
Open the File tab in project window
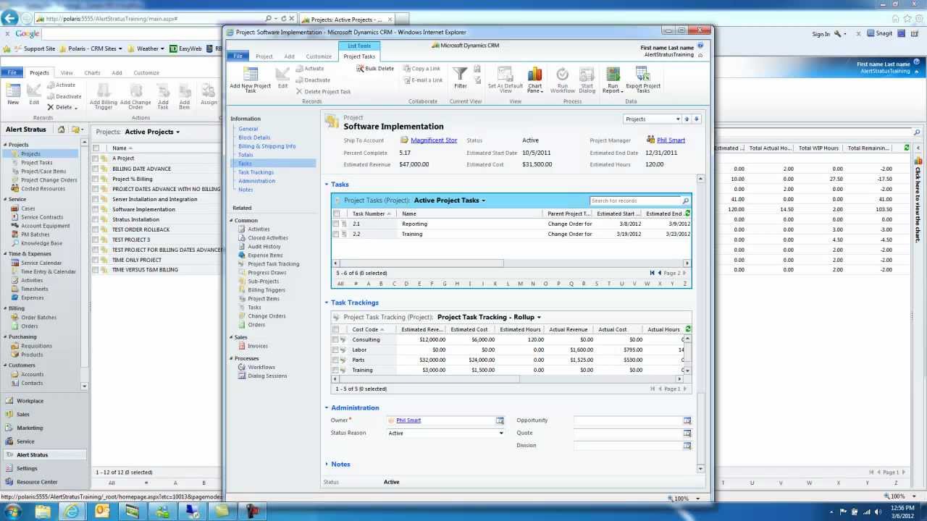pyautogui.click(x=238, y=56)
